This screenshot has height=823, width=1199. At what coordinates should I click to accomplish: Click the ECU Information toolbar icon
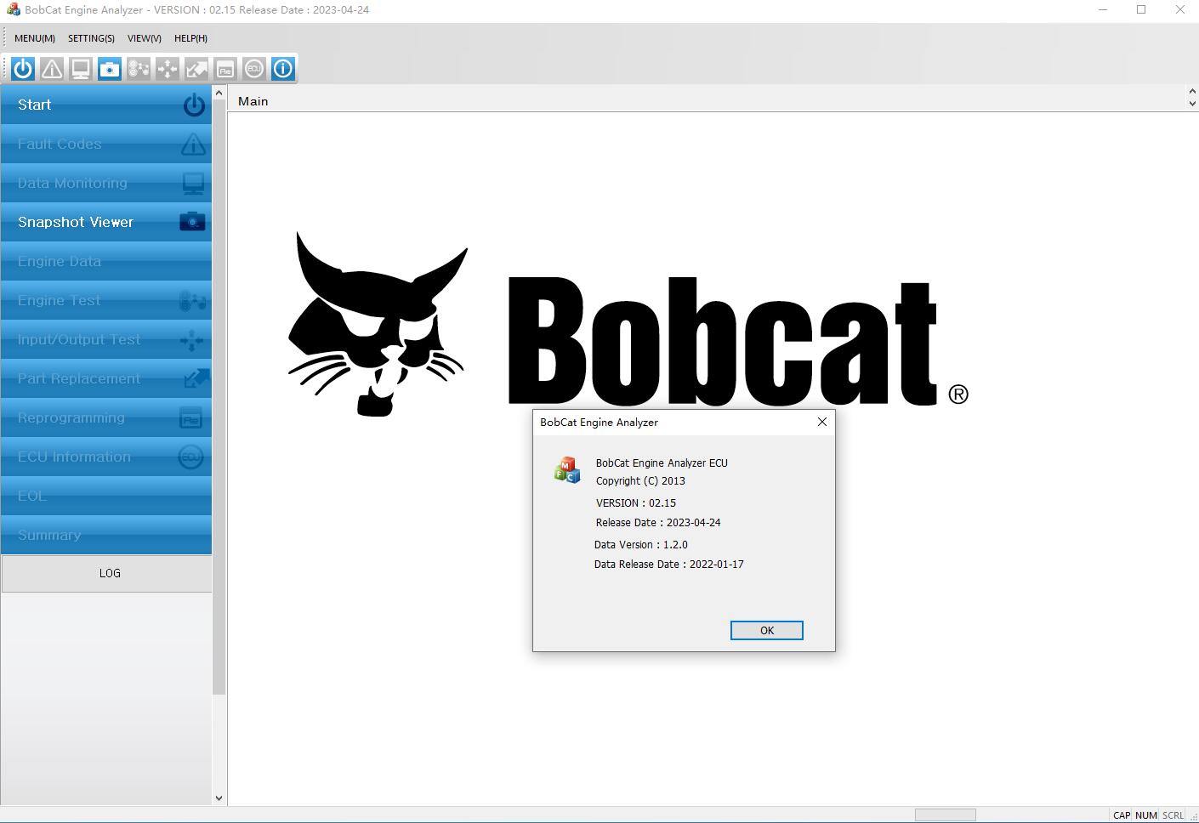[x=254, y=69]
